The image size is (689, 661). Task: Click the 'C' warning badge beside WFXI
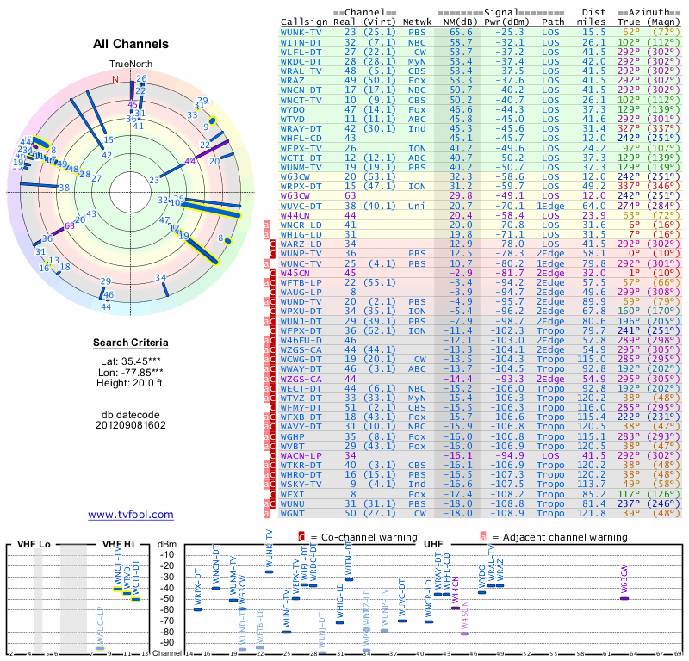point(272,494)
